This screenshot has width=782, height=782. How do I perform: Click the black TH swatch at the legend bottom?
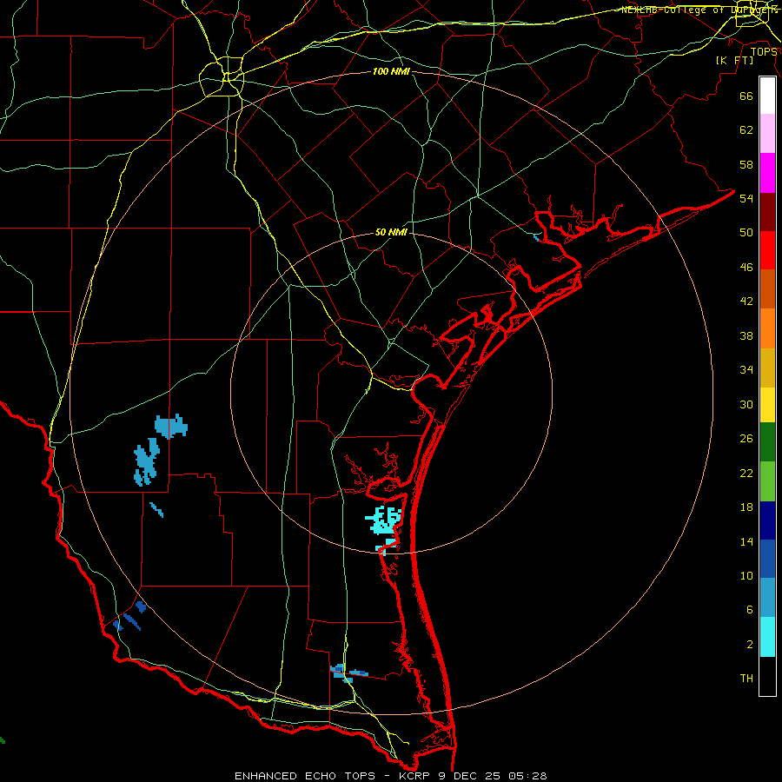pos(767,676)
